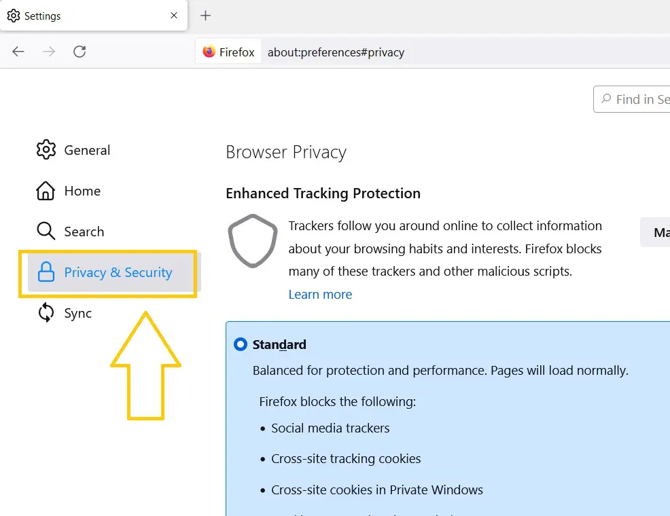Click the Search magnifier icon in sidebar
This screenshot has height=516, width=670.
pyautogui.click(x=46, y=232)
